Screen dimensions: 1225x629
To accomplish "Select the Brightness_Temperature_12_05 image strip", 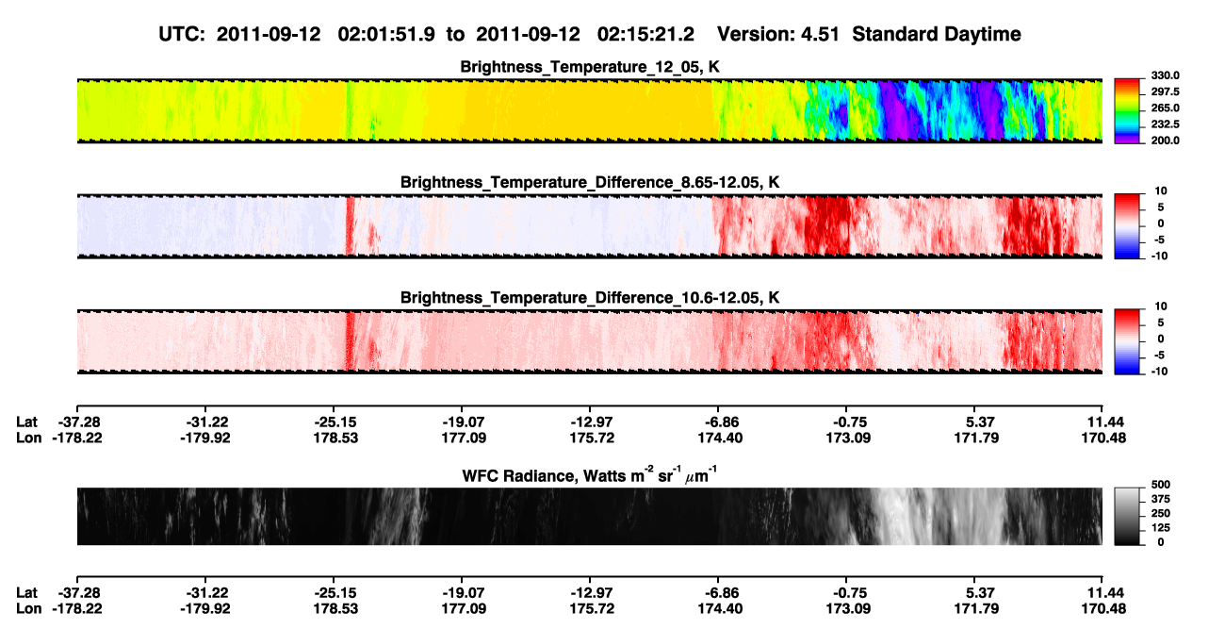I will click(589, 110).
